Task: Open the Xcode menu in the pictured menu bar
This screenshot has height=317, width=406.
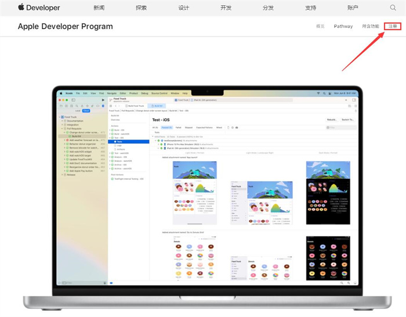Action: pyautogui.click(x=69, y=93)
